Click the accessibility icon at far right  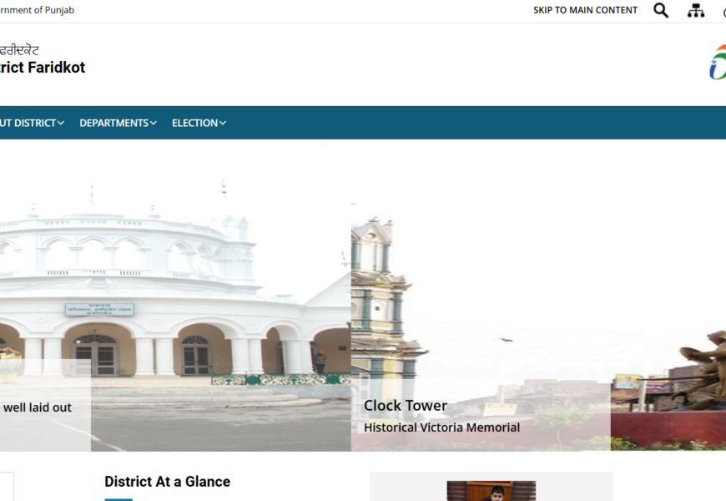723,12
